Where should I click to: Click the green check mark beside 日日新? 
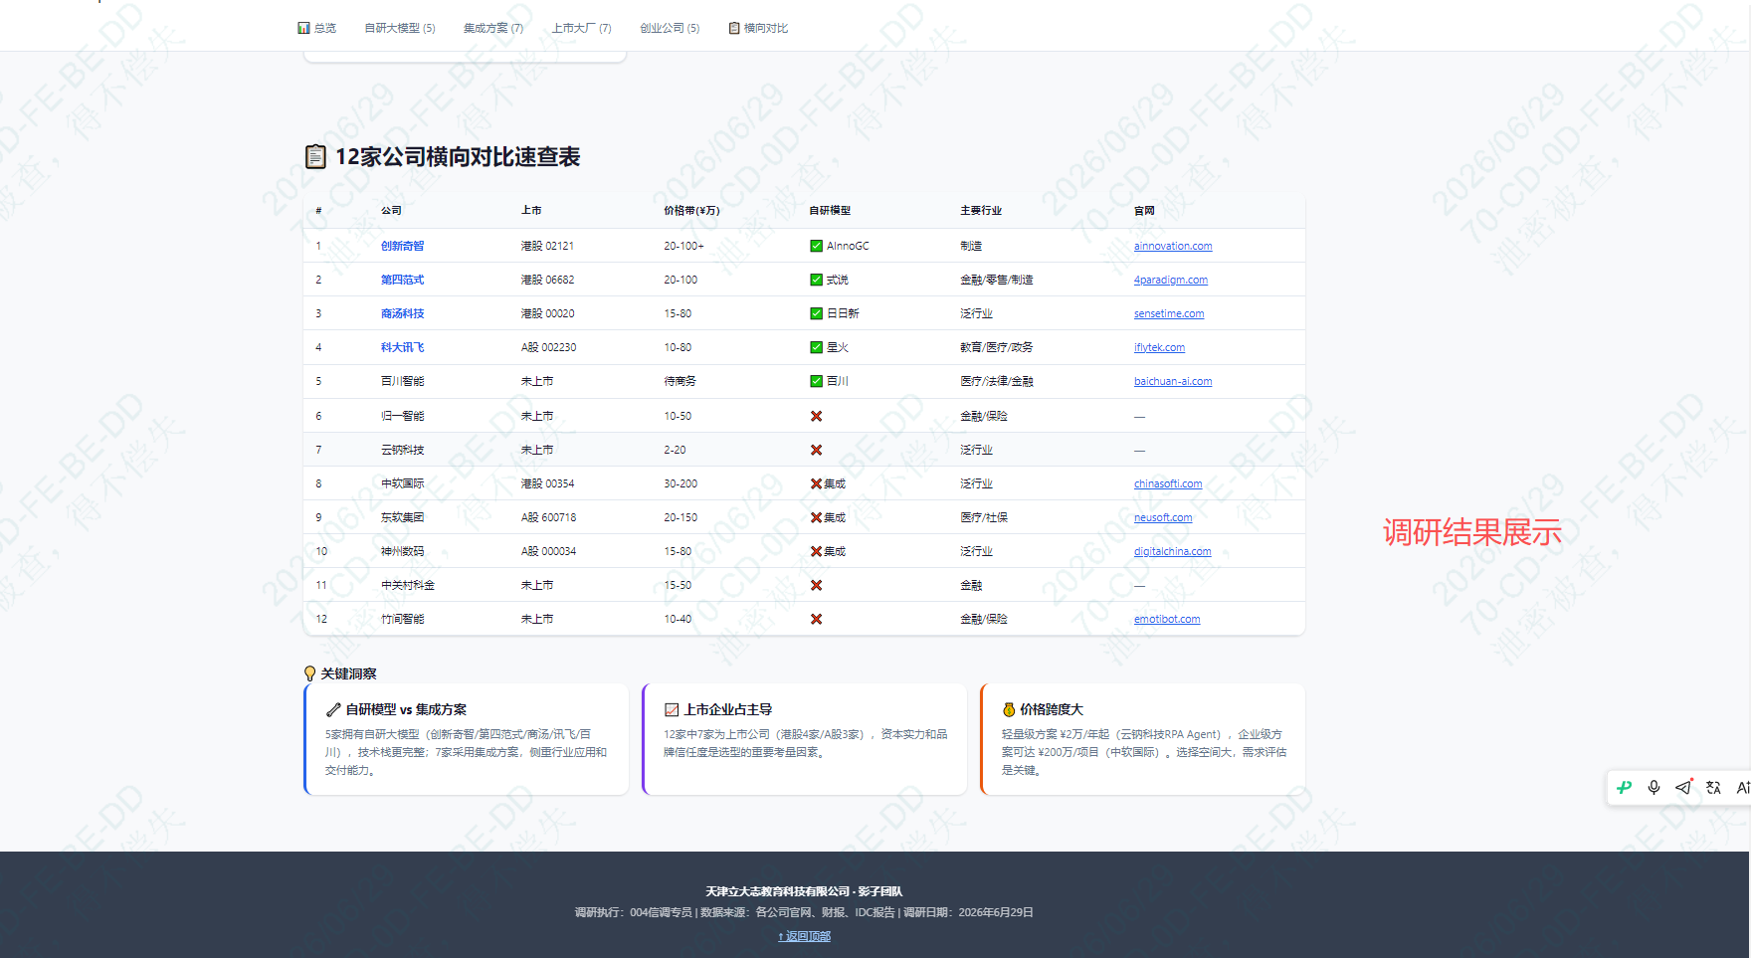pyautogui.click(x=816, y=313)
